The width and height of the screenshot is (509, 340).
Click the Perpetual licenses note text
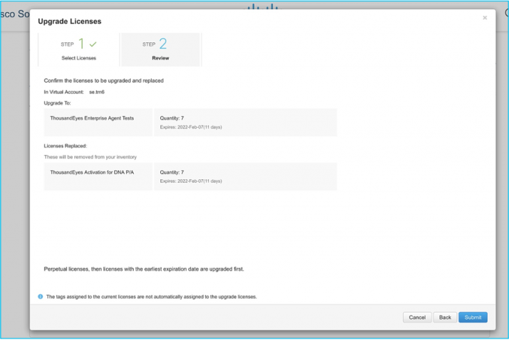tap(144, 269)
